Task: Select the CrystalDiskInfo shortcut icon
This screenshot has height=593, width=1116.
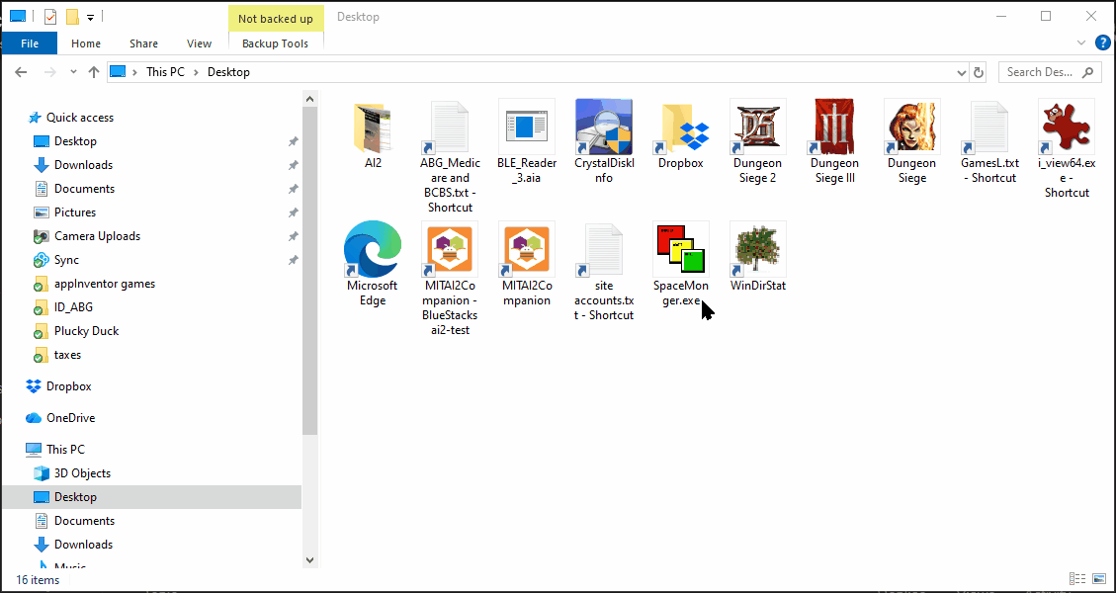Action: [603, 127]
